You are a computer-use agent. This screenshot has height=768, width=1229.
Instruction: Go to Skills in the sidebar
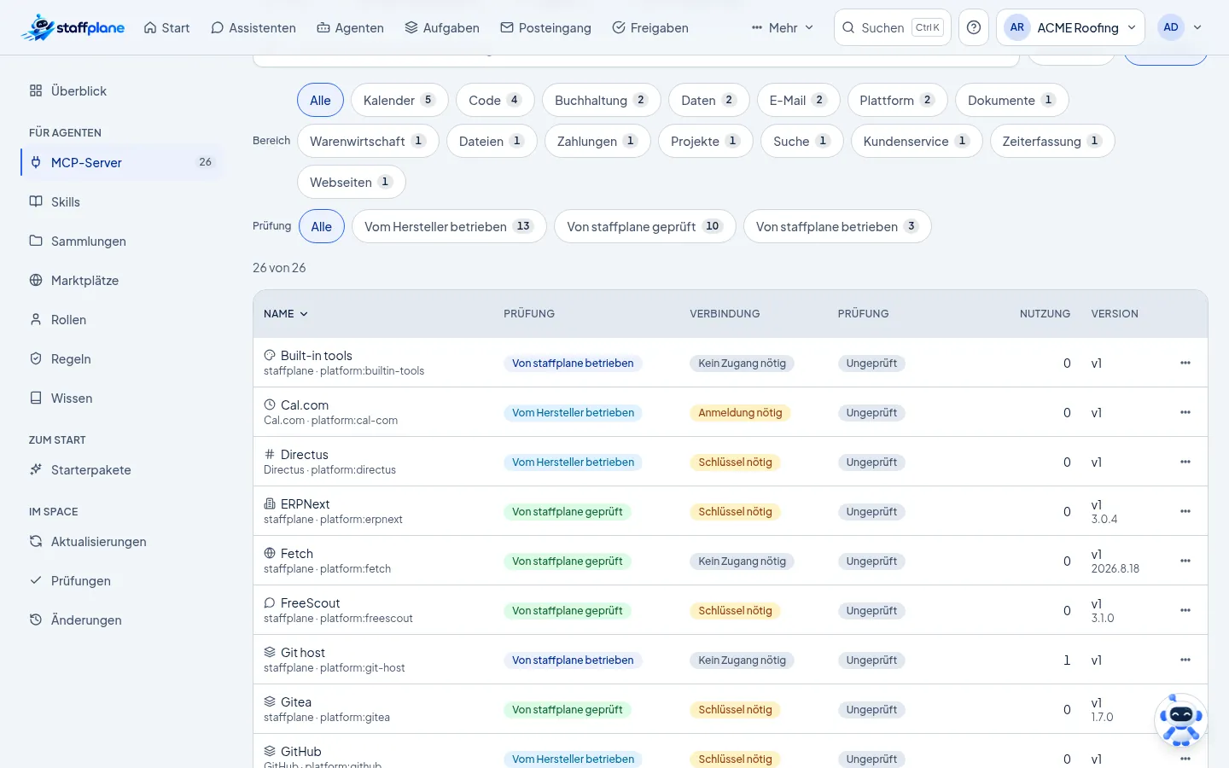point(119,201)
